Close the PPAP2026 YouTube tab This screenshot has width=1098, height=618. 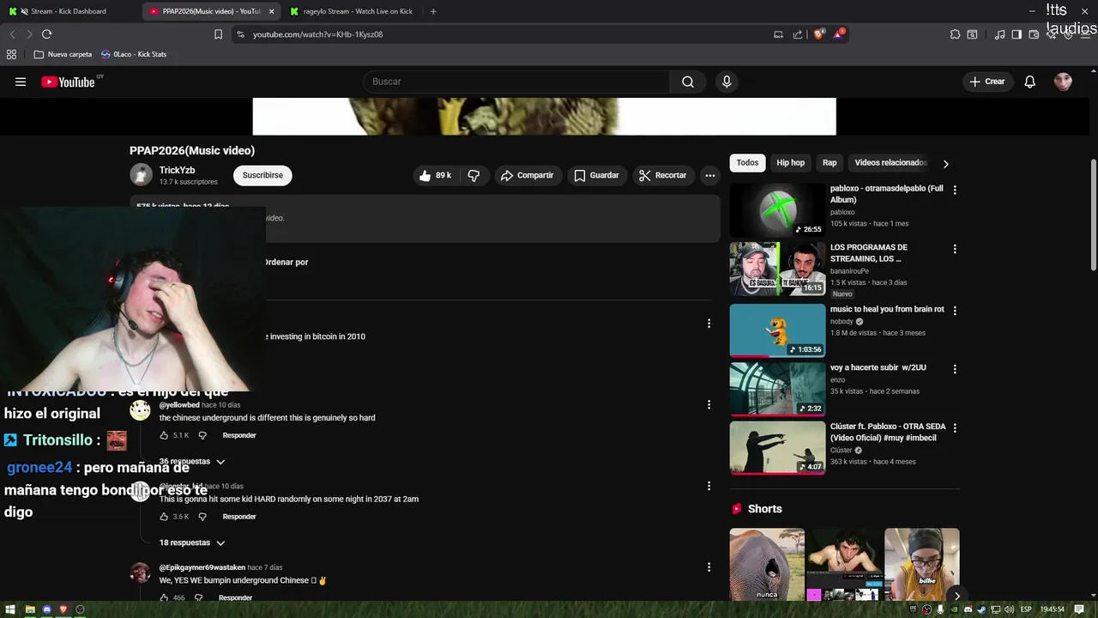pos(272,11)
